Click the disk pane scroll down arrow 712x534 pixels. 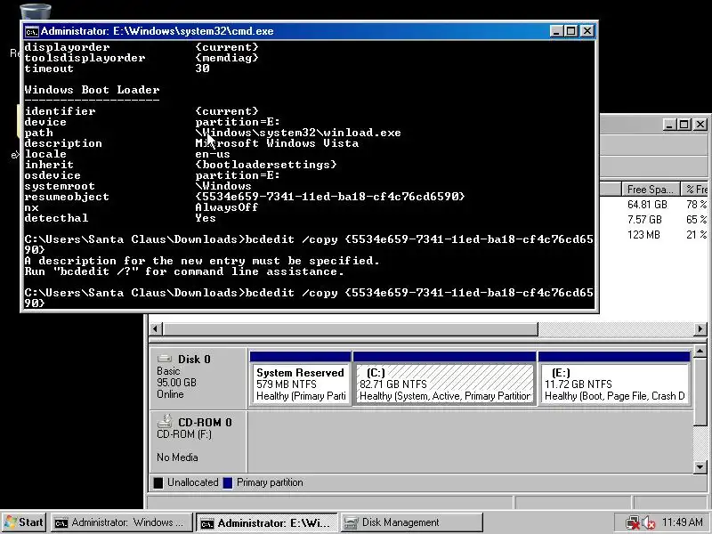700,466
